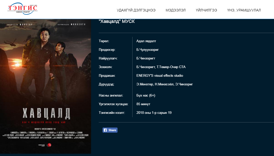
Task: Open the МЭДЭЭЛЭЛ menu item
Action: pos(176,10)
